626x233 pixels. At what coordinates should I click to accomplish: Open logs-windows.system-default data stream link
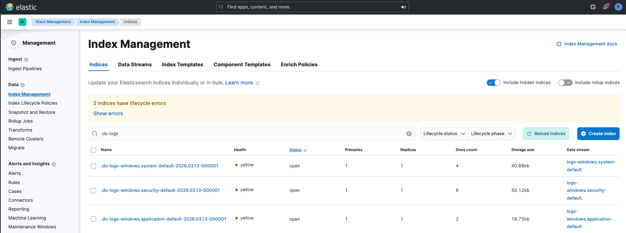(591, 166)
